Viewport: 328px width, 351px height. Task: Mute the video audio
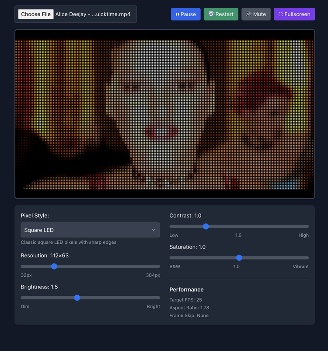256,14
